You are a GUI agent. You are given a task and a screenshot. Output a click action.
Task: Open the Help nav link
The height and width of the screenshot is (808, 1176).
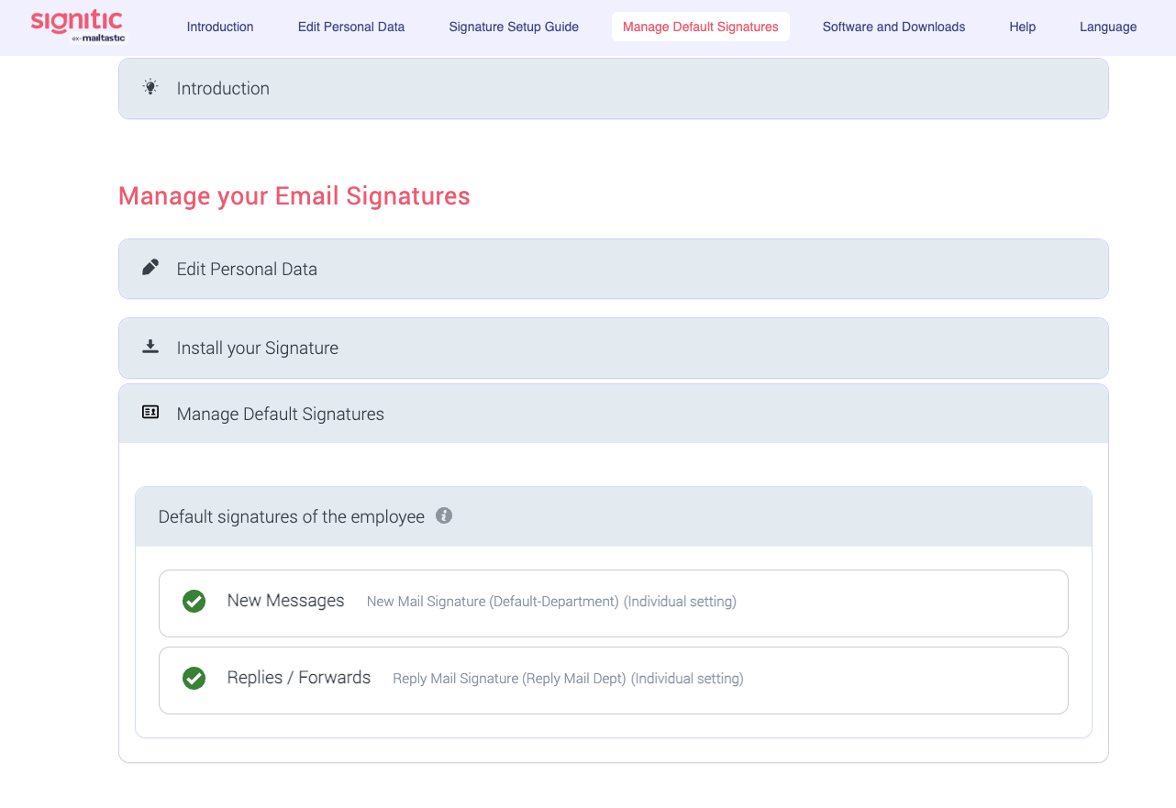pos(1022,27)
